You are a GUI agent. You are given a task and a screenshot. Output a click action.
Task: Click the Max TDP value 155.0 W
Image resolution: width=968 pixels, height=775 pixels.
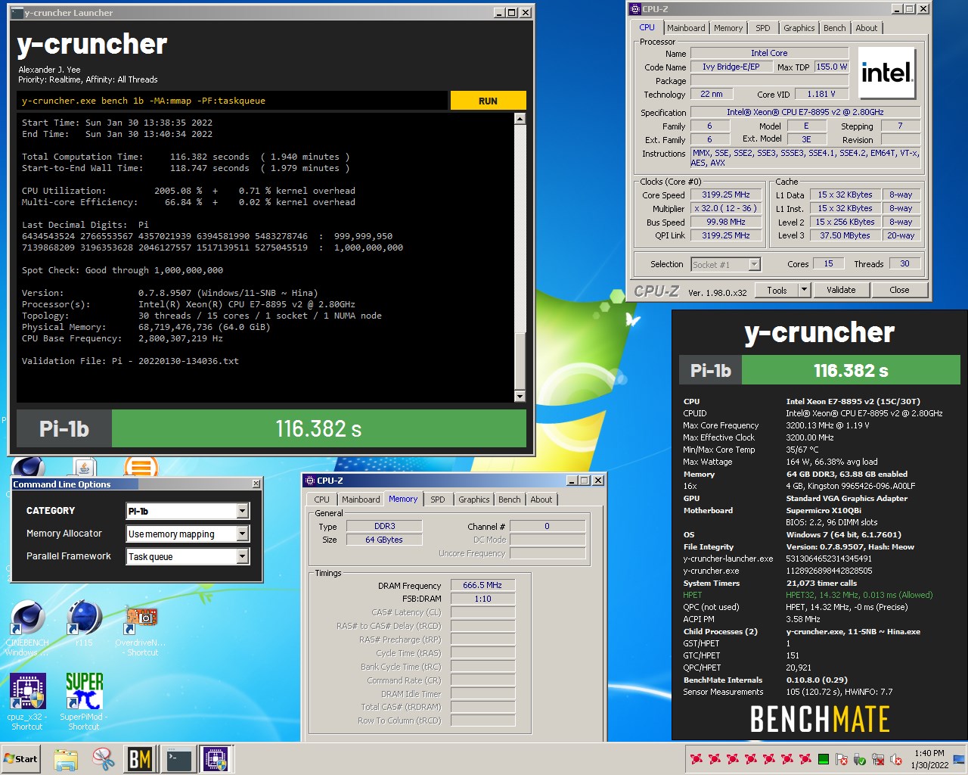coord(832,67)
